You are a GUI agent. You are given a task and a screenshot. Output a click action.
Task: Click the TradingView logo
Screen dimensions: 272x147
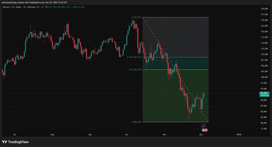pos(15,142)
